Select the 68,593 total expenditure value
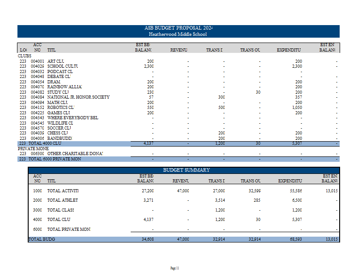 coord(296,239)
